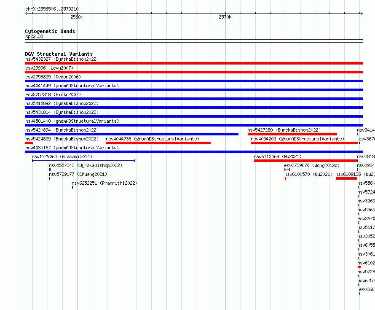375x310 pixels.
Task: Open the cut-off nsv5728 label at right edge
Action: [366, 272]
